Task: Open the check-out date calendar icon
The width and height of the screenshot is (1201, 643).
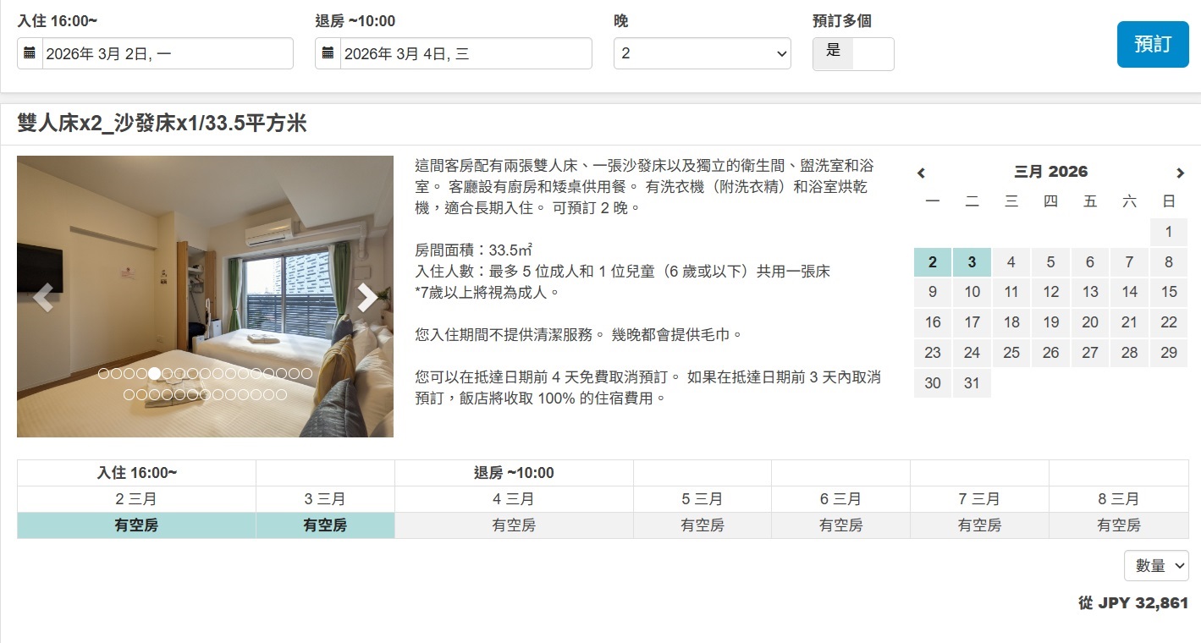Action: coord(328,53)
